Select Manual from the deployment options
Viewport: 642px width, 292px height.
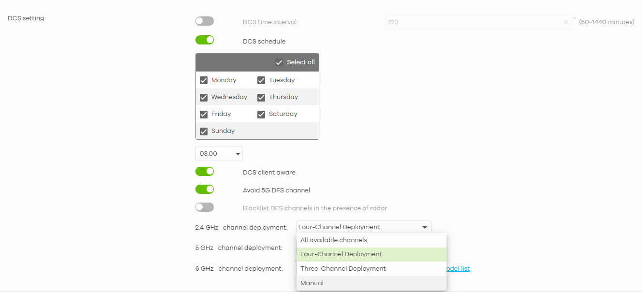click(x=312, y=283)
